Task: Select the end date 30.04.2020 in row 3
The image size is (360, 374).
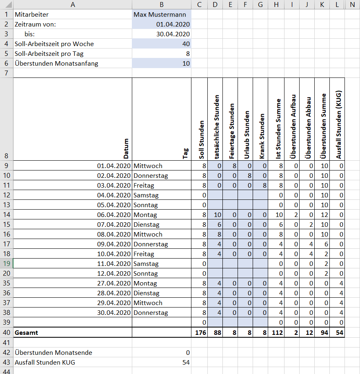Action: [x=162, y=34]
